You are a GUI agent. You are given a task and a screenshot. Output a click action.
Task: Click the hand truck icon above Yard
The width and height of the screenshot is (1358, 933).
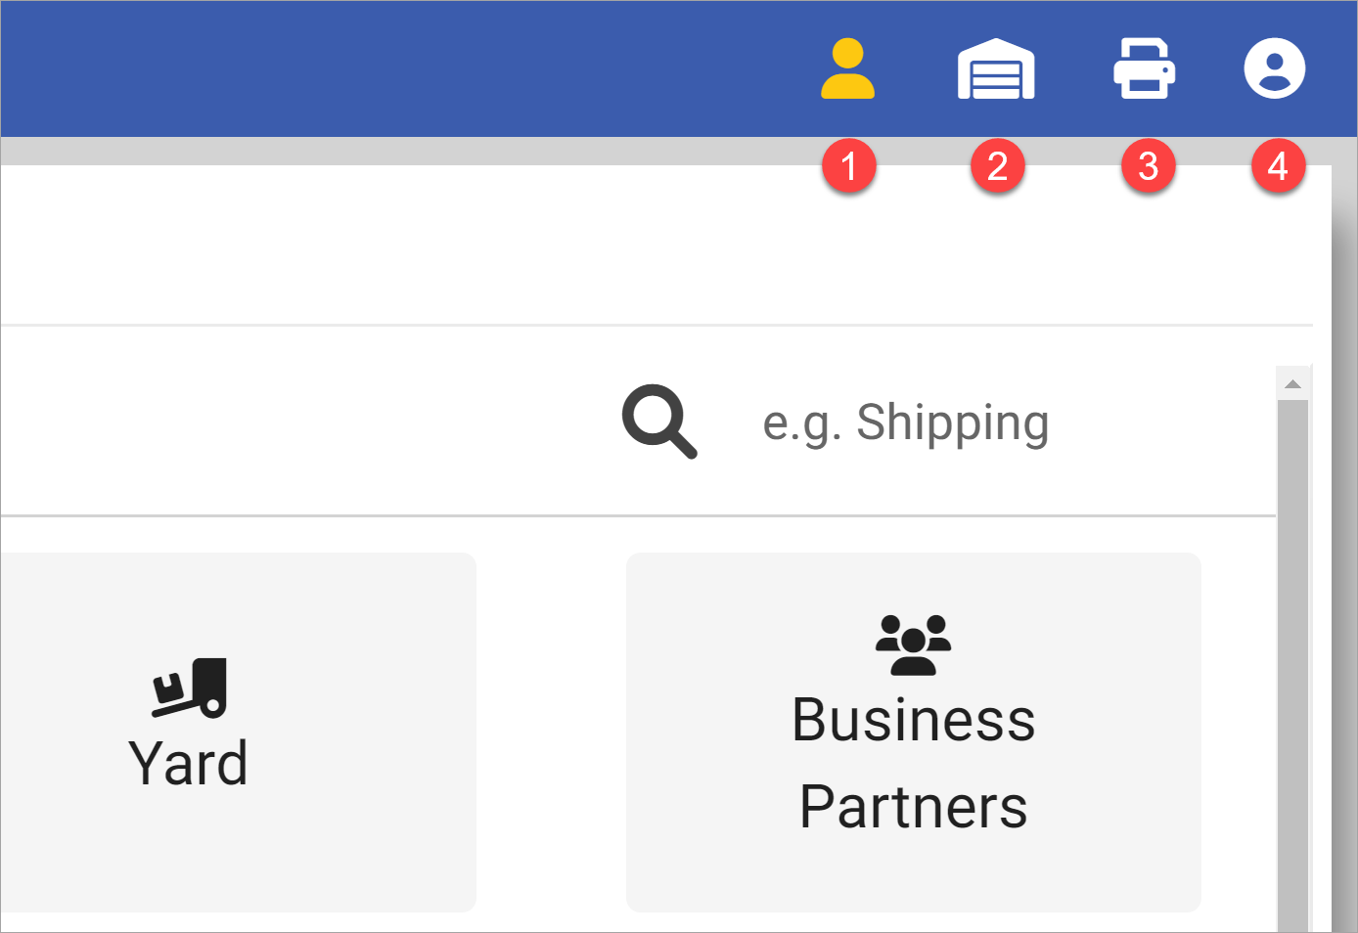190,688
